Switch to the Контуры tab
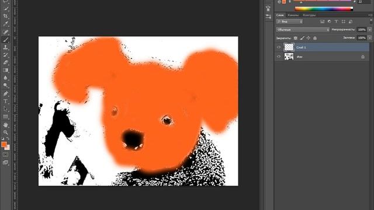Screen dimensions: 374x210 [x=309, y=15]
